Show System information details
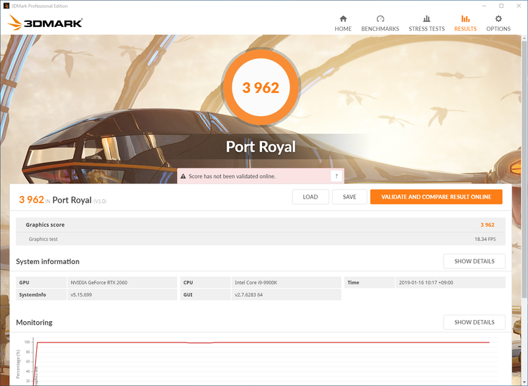 (x=474, y=261)
